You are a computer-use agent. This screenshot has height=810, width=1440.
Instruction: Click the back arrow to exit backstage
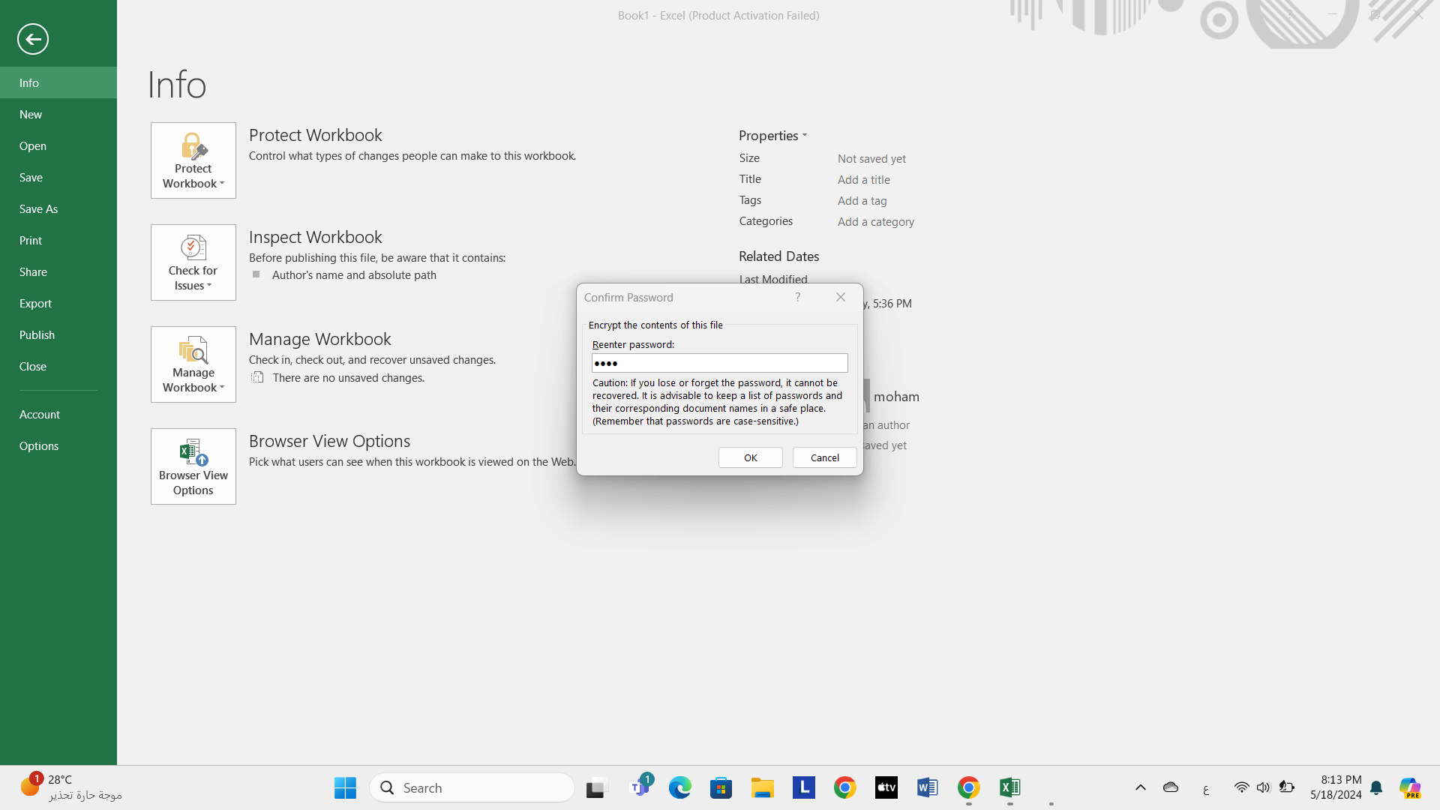click(x=33, y=39)
